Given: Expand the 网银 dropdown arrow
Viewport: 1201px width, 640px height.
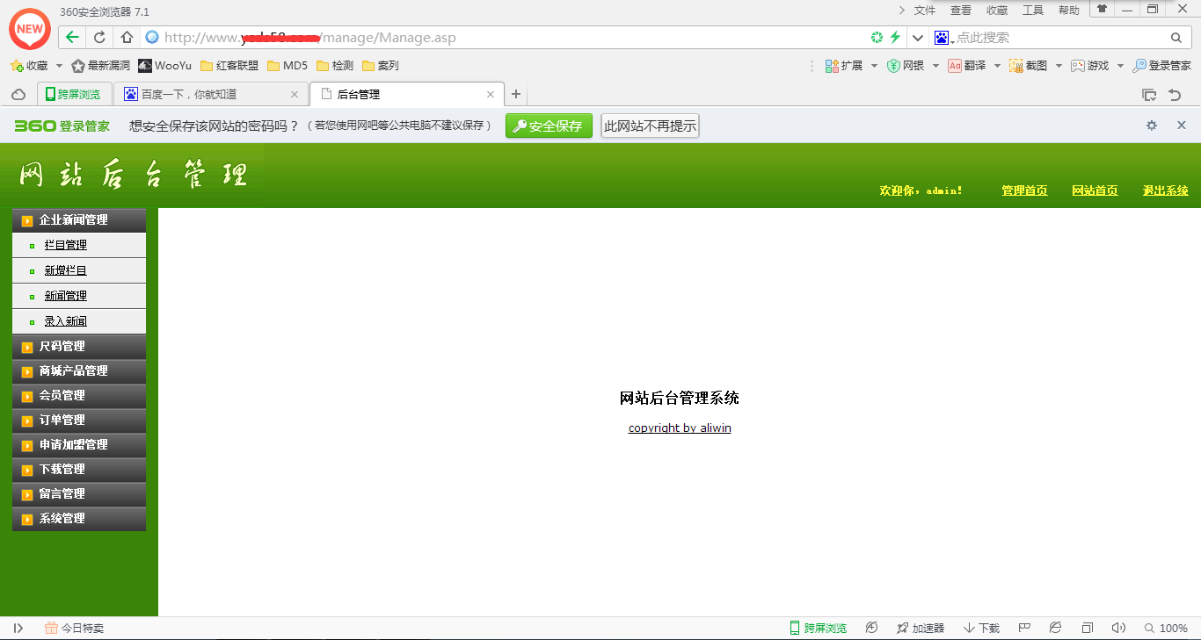Looking at the screenshot, I should click(x=935, y=66).
